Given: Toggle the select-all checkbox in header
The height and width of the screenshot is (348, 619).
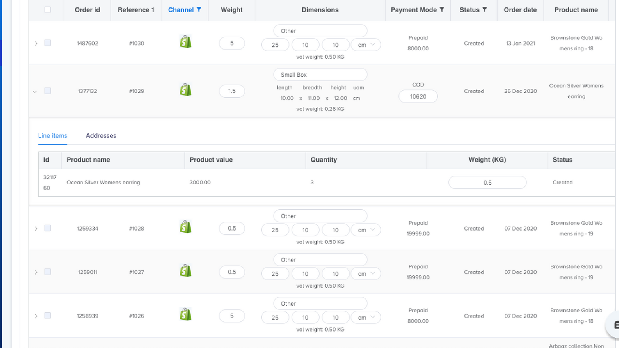Looking at the screenshot, I should point(47,10).
